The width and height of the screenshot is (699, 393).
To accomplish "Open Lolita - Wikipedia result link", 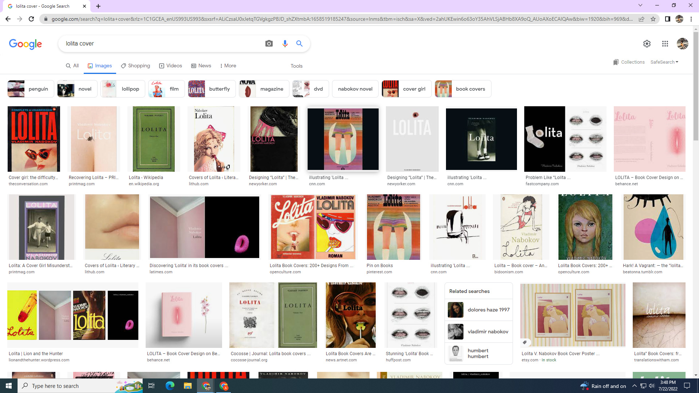I will click(146, 178).
